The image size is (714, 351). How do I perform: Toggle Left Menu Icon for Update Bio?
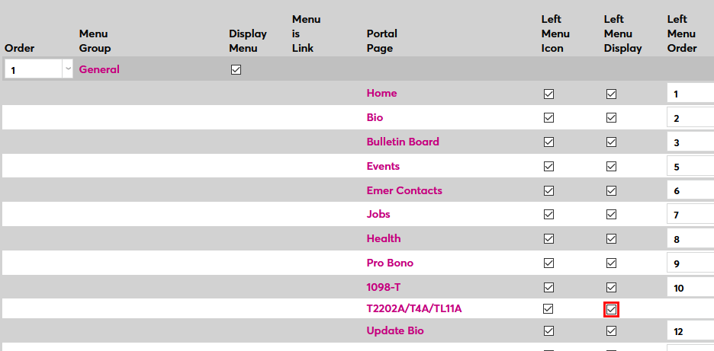pyautogui.click(x=548, y=331)
